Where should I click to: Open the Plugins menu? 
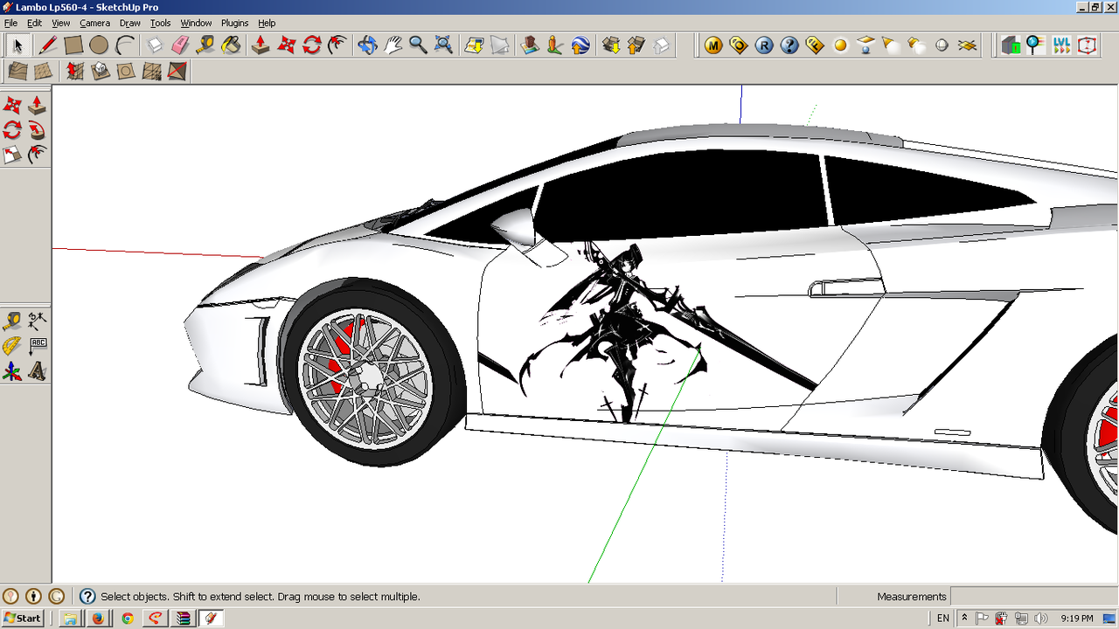click(x=234, y=23)
